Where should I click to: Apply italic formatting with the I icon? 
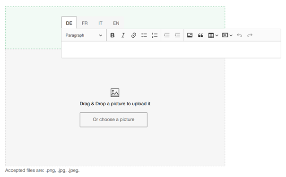pyautogui.click(x=123, y=35)
